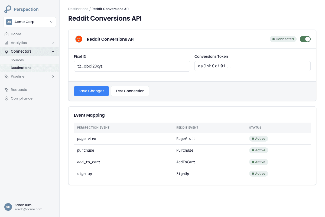The width and height of the screenshot is (325, 217).
Task: Click the AC workspace avatar
Action: point(9,22)
